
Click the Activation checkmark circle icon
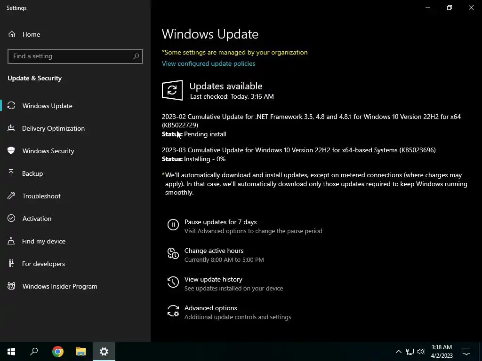click(x=11, y=219)
